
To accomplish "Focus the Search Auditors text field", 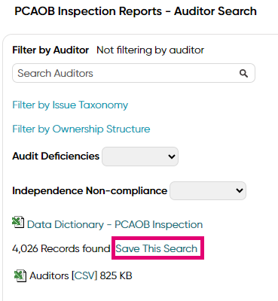I will [x=133, y=73].
